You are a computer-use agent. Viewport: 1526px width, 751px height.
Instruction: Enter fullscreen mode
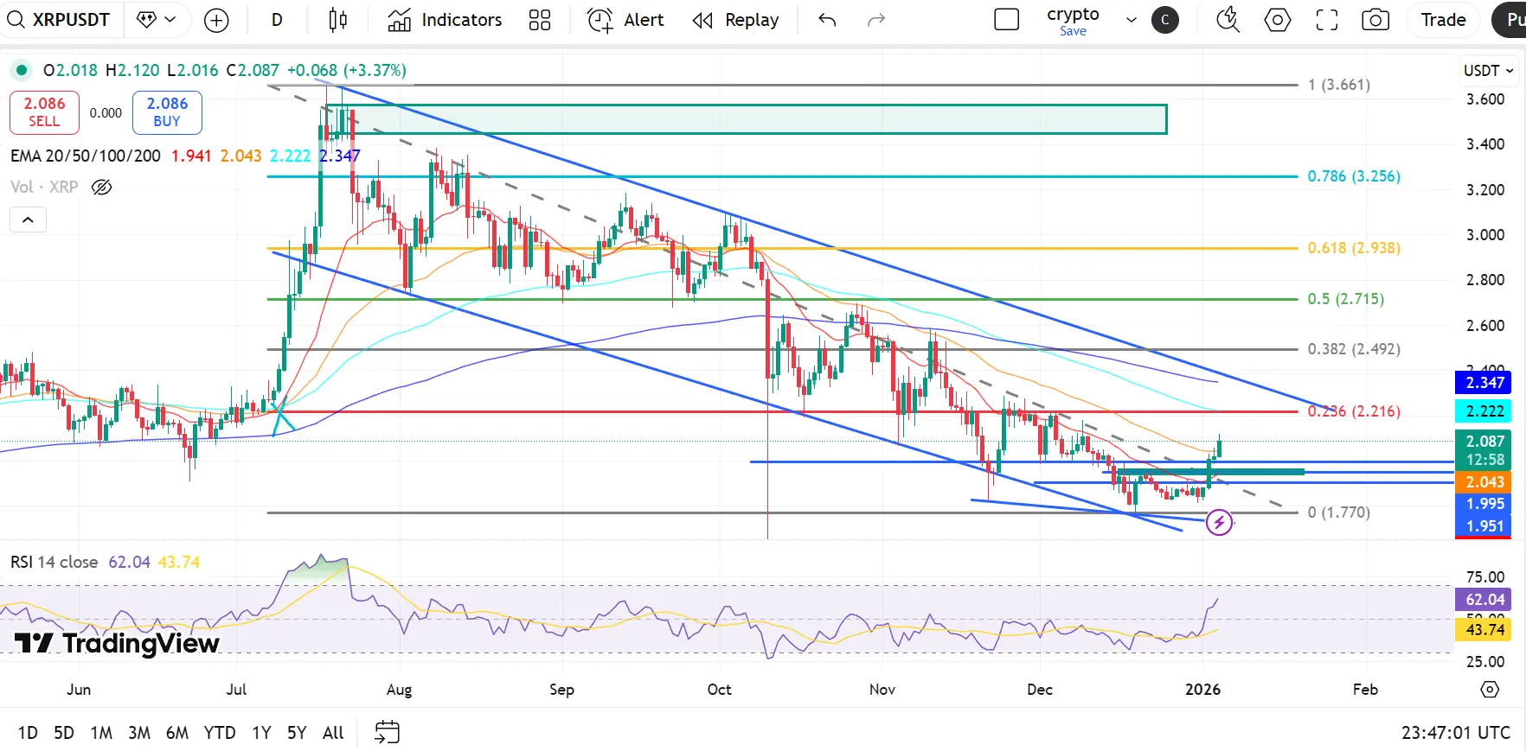pyautogui.click(x=1327, y=20)
